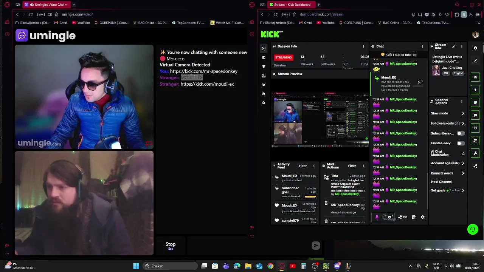Toggle the Subscribers-only chat switch
Screen dimensions: 484x272
[460, 133]
